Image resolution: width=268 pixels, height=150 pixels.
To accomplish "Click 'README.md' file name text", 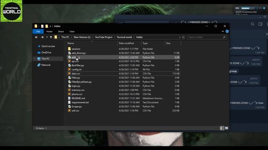I will click(x=78, y=98).
